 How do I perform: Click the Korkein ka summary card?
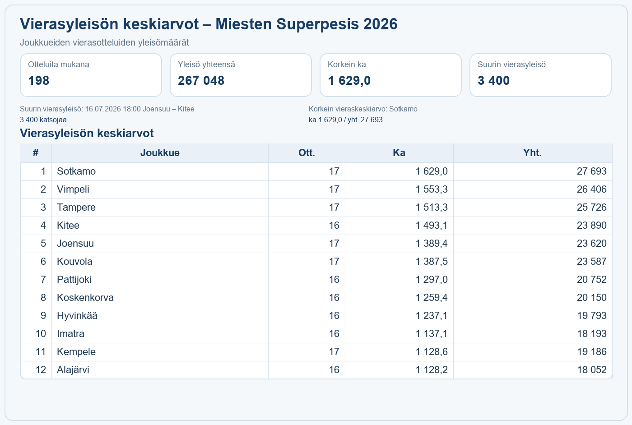coord(390,75)
